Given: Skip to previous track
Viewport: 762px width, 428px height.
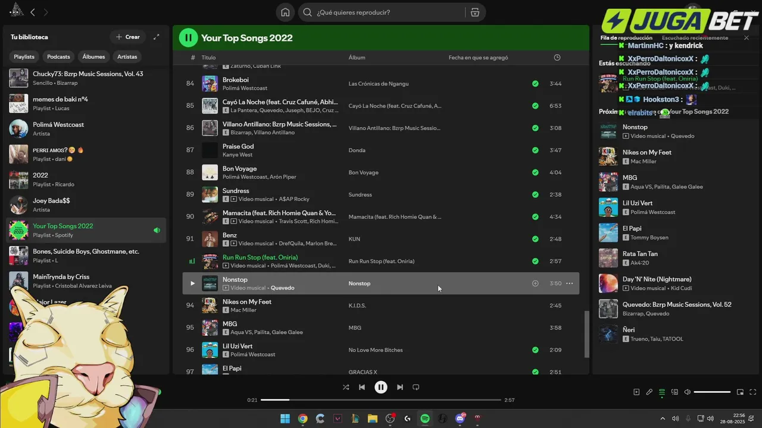Looking at the screenshot, I should 361,387.
